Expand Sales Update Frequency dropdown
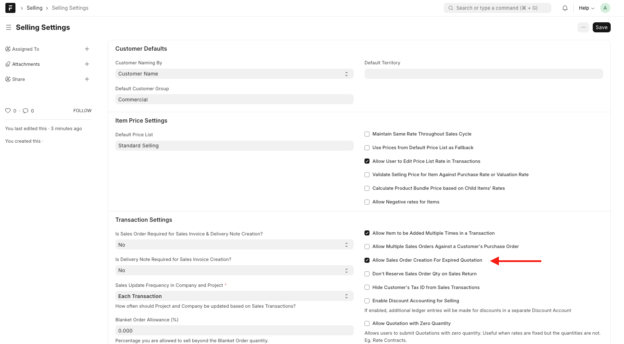Image resolution: width=624 pixels, height=344 pixels. [x=234, y=296]
